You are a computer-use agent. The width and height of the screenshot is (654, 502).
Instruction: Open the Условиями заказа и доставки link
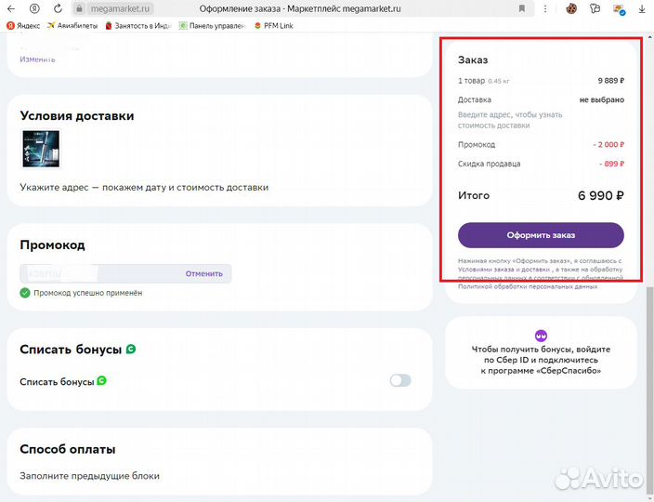(503, 270)
